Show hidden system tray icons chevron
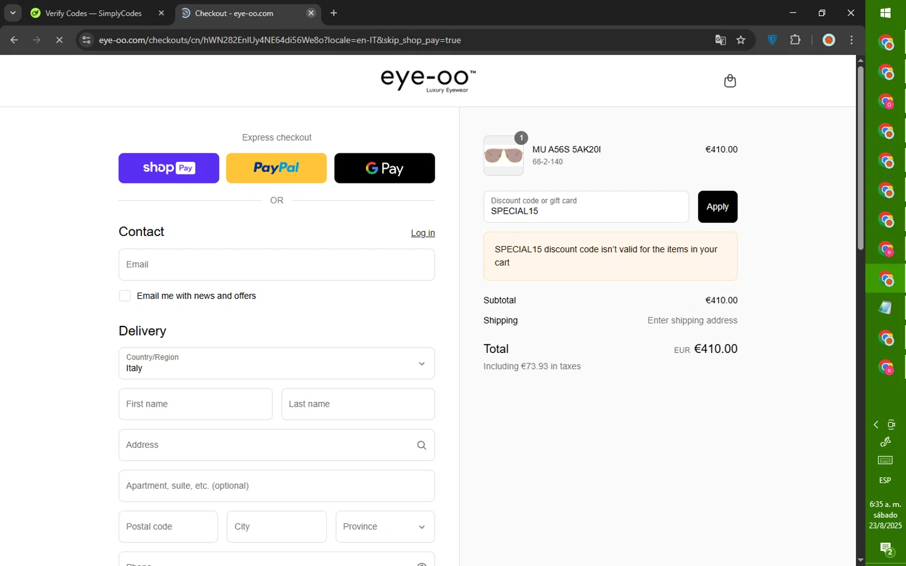The image size is (906, 566). point(876,425)
